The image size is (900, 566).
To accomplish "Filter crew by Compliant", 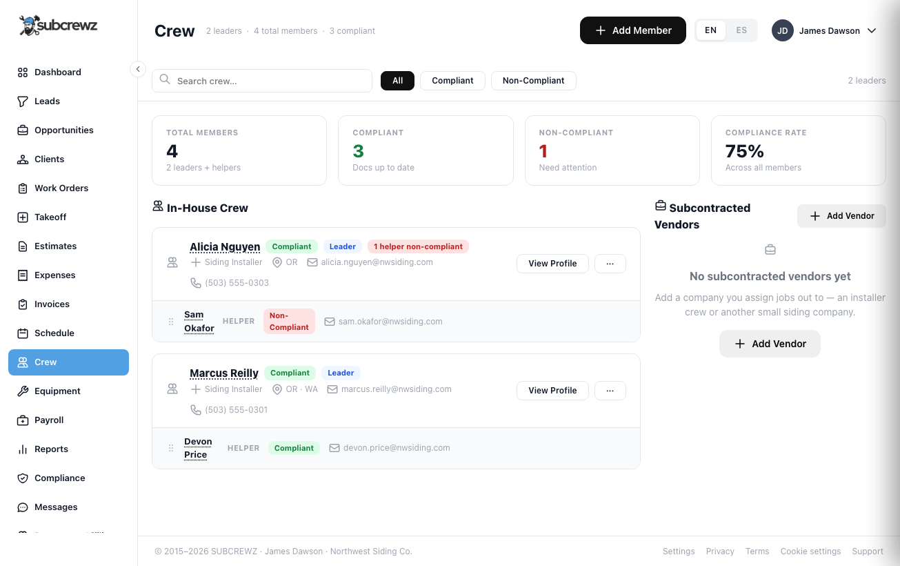I will click(452, 81).
